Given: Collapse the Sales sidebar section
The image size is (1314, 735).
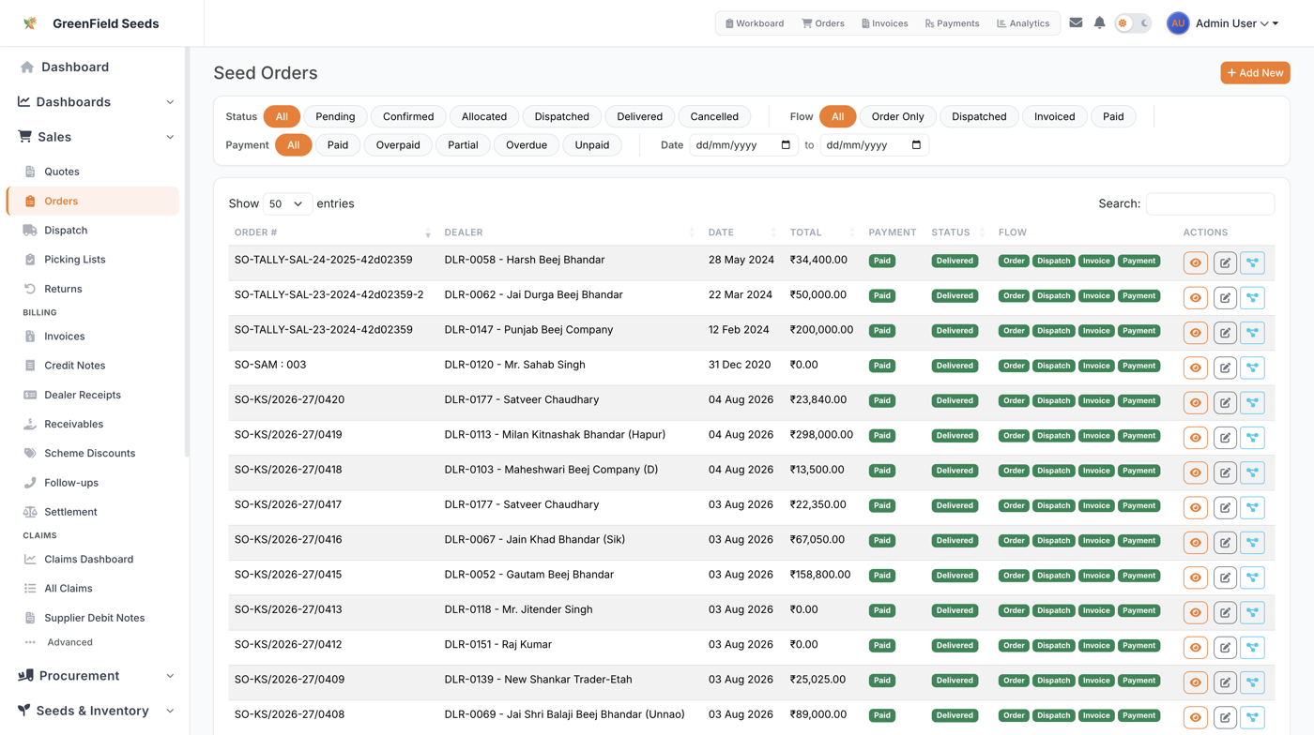Looking at the screenshot, I should point(95,137).
